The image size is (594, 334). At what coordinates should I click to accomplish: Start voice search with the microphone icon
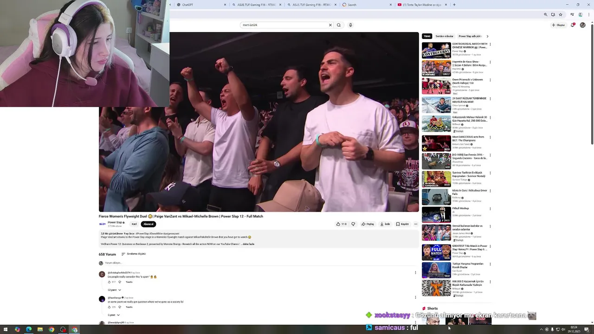pos(350,25)
